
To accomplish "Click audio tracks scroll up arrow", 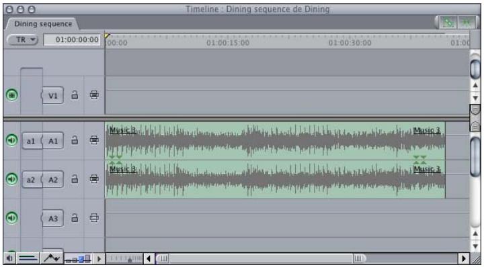I will (475, 234).
